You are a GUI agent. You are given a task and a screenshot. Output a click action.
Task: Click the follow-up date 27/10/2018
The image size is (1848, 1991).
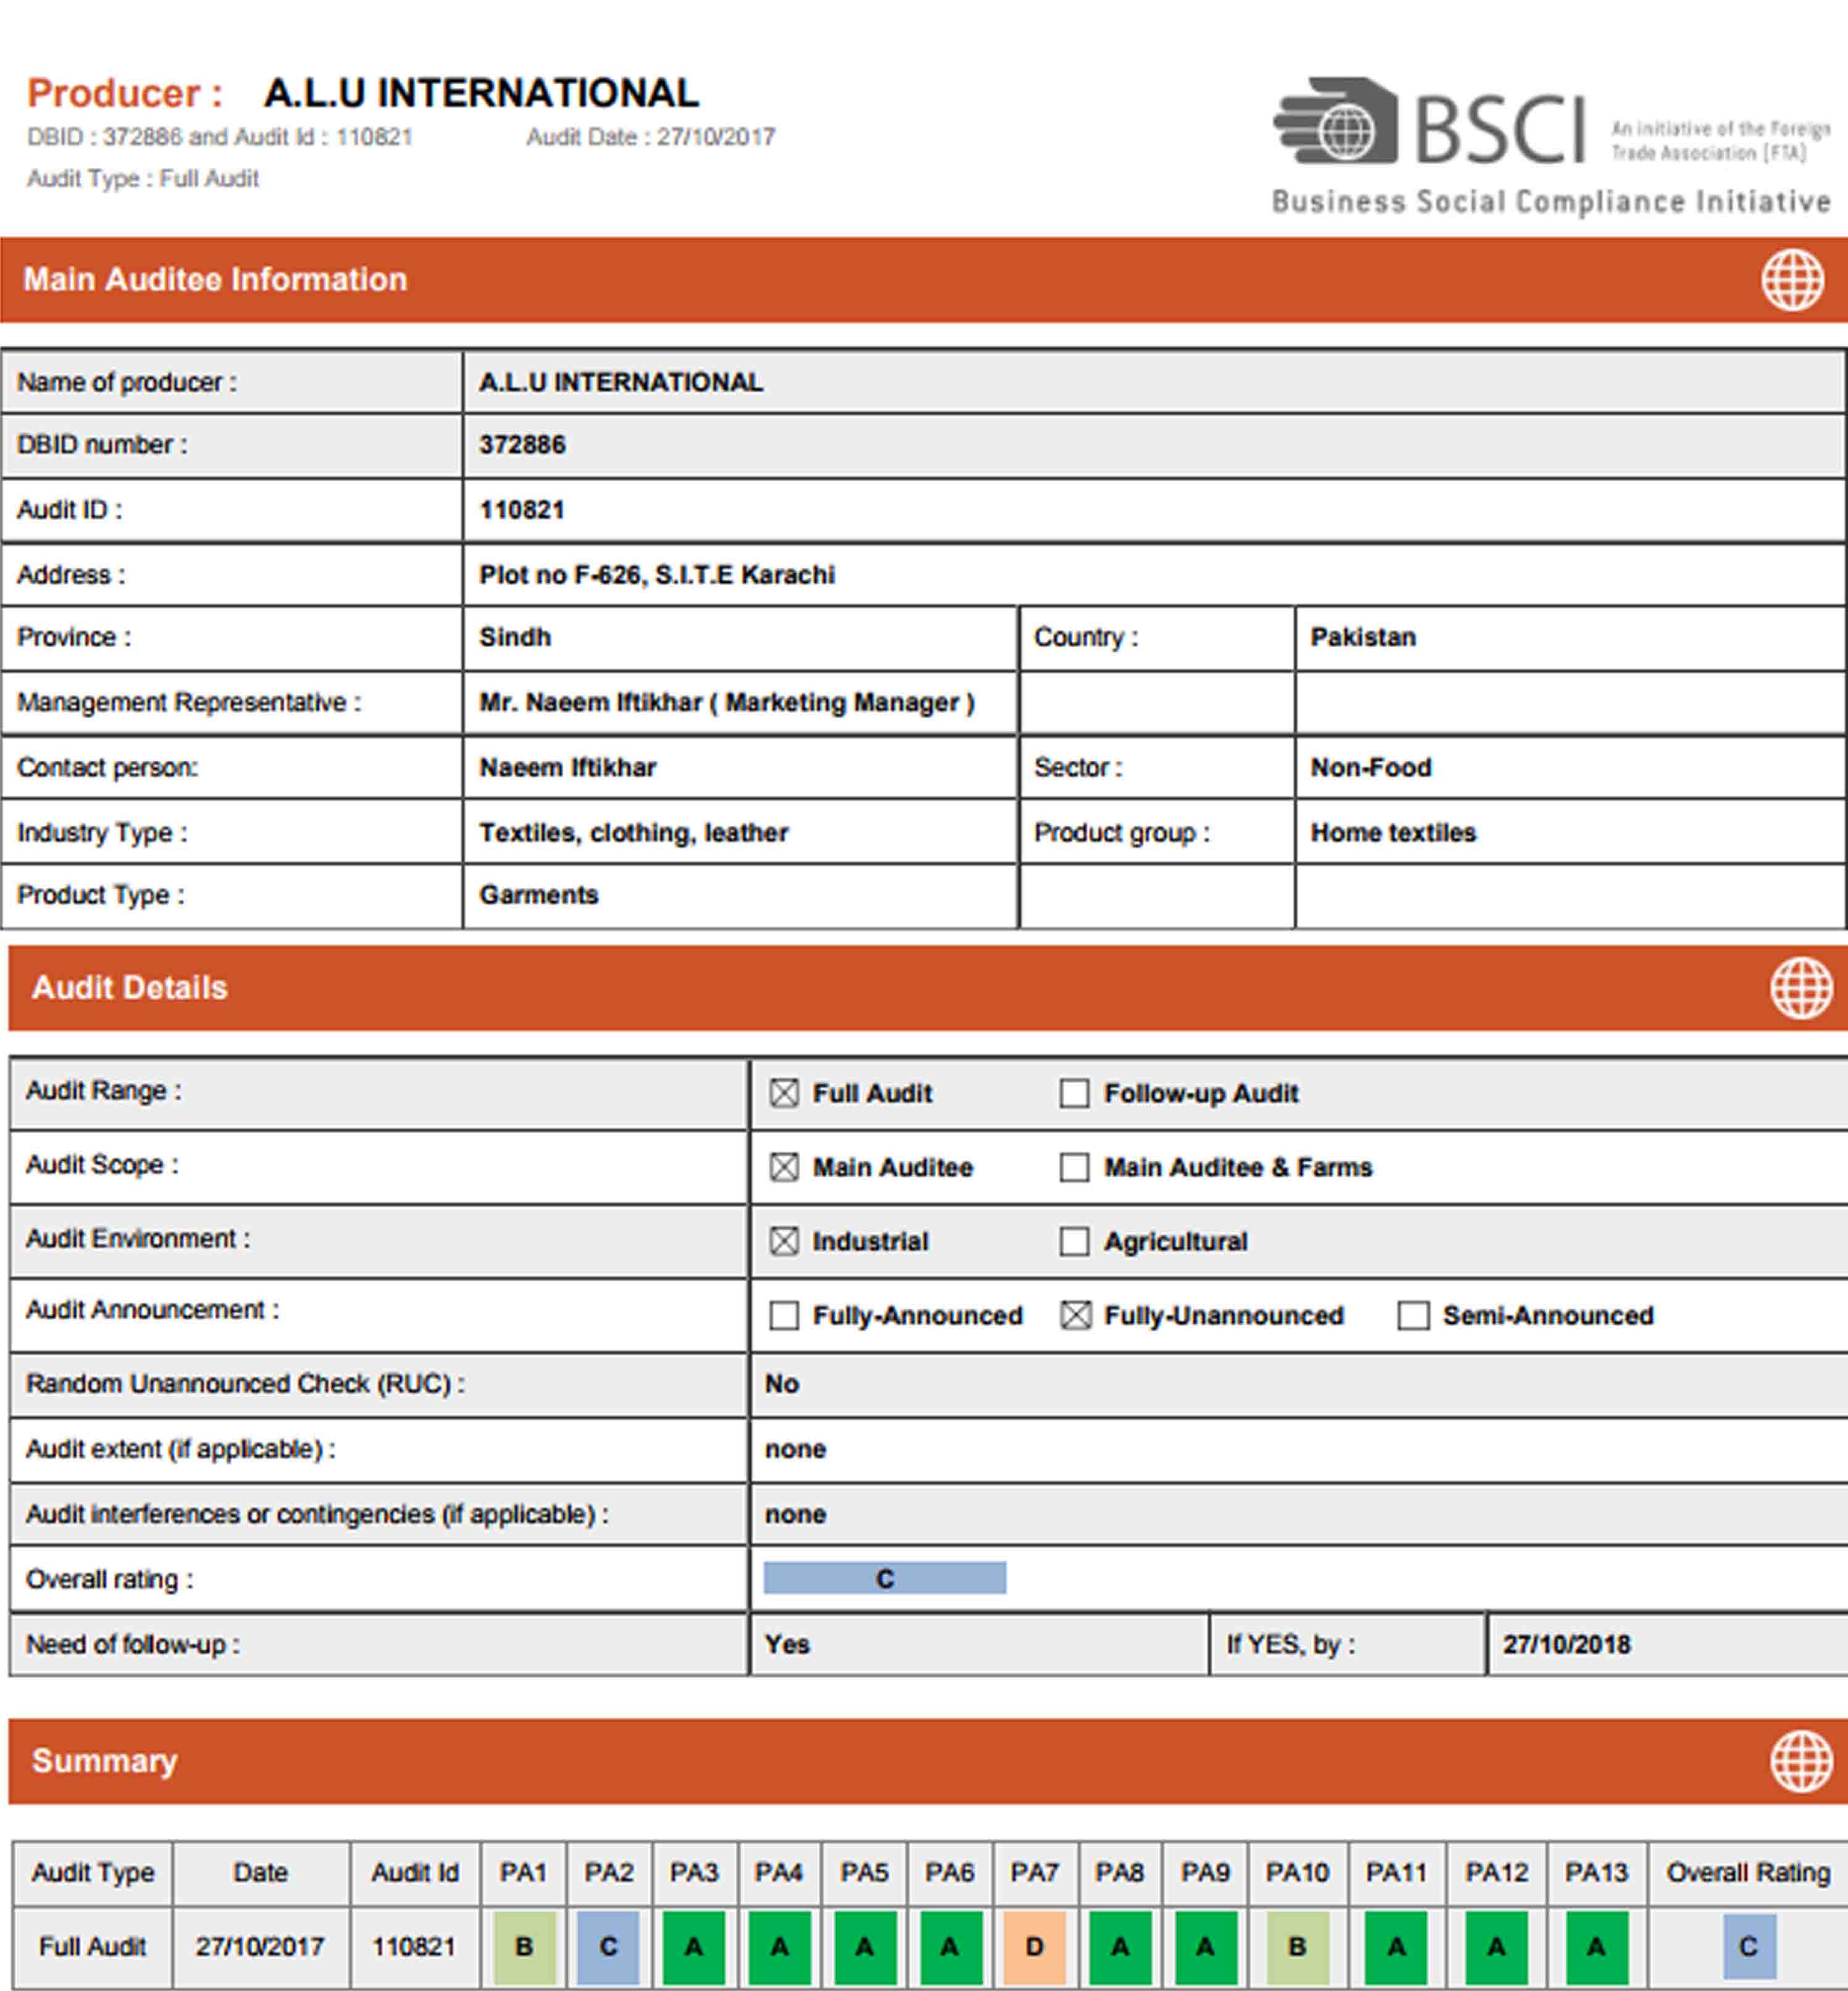[1567, 1644]
